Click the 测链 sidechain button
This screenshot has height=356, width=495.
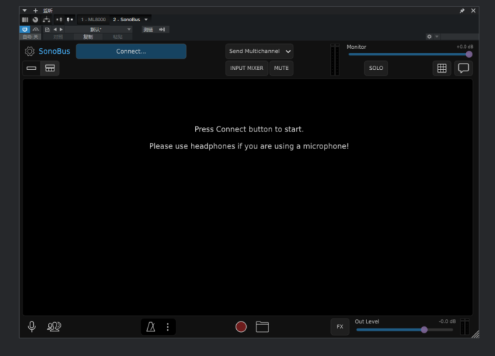point(148,30)
